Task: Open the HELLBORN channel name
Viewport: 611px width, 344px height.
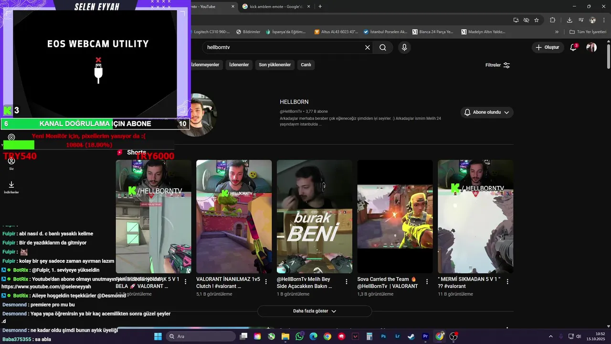Action: coord(294,102)
